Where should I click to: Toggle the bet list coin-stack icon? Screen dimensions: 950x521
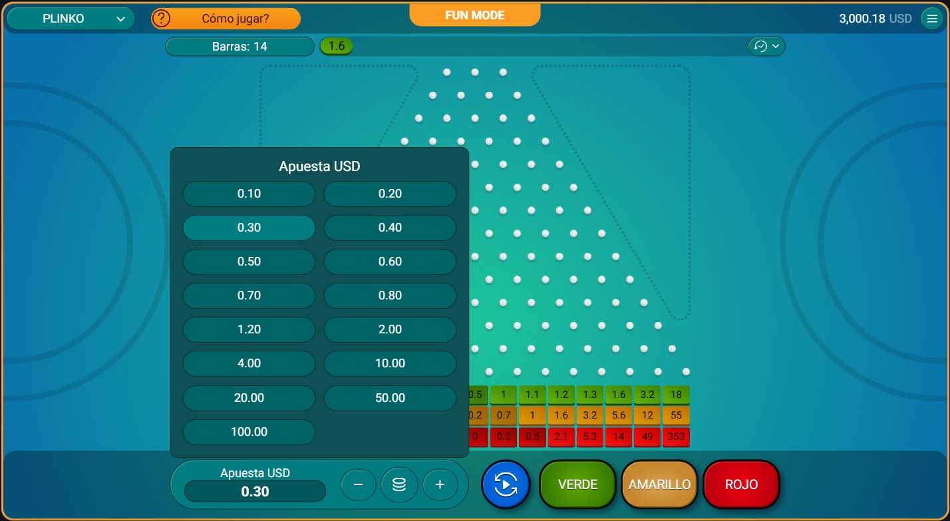(x=399, y=484)
